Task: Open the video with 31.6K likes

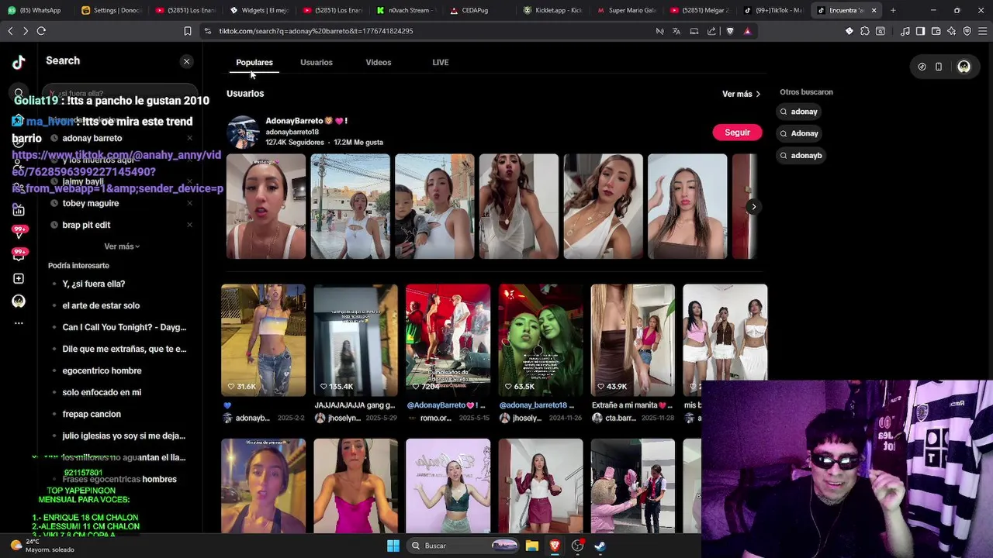Action: click(263, 340)
